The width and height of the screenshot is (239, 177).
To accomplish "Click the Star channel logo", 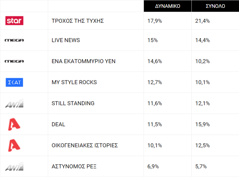I will [14, 21].
